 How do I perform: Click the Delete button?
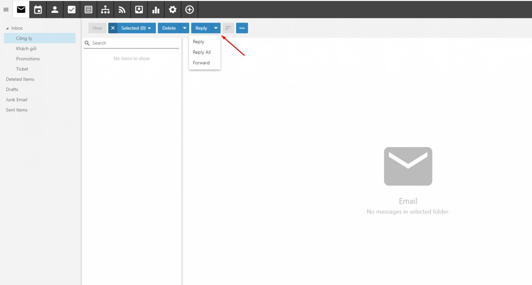coord(169,28)
